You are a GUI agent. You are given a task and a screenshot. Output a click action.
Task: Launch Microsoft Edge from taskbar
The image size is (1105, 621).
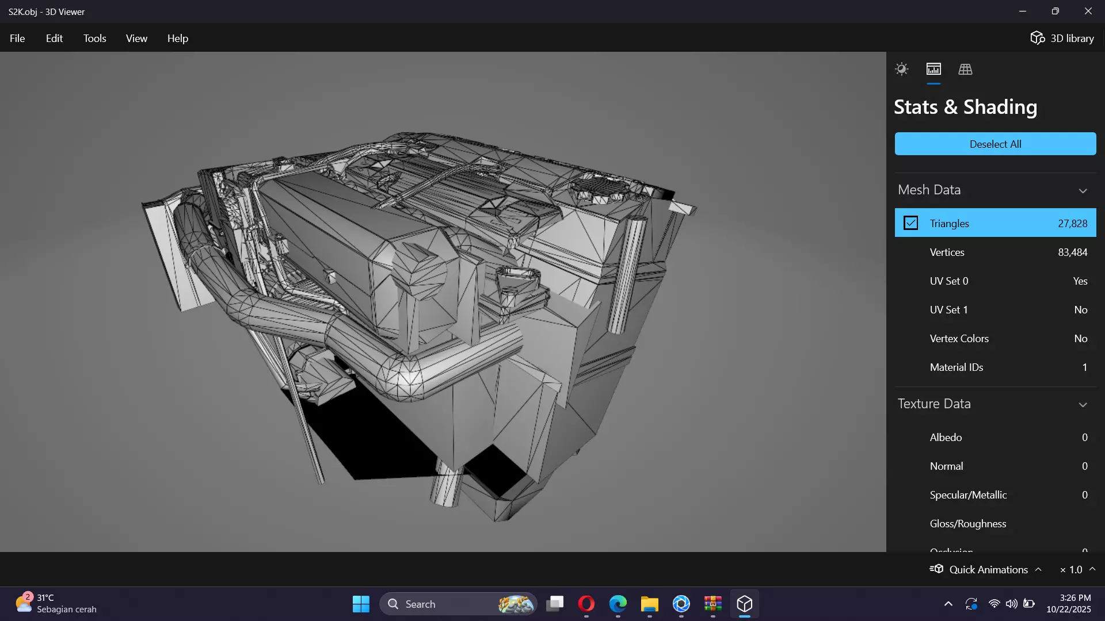coord(618,604)
